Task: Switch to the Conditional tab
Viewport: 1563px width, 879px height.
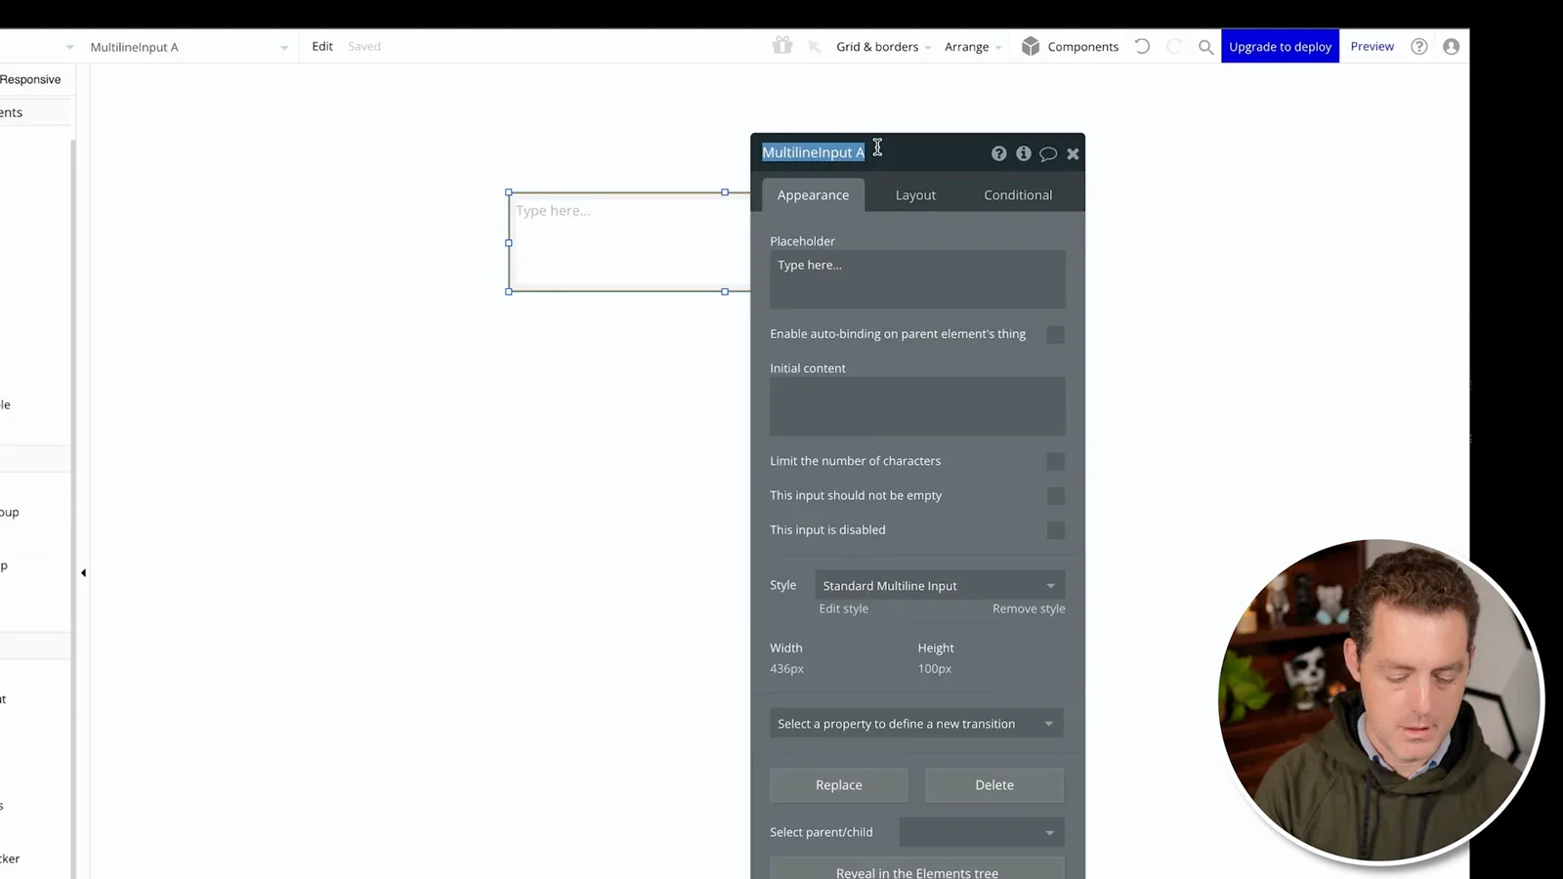Action: (x=1018, y=195)
